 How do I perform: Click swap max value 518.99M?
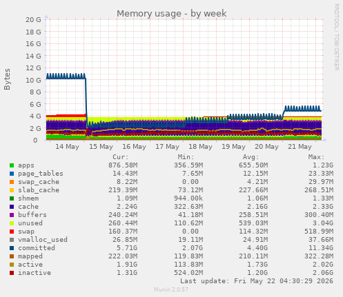[319, 232]
